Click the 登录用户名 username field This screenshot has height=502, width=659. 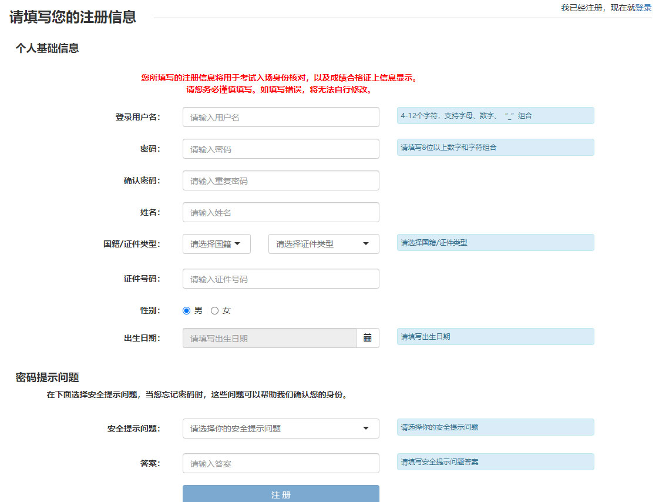click(281, 117)
